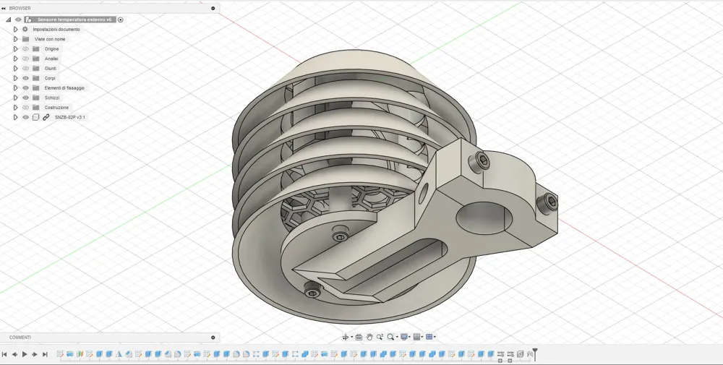Click the chain link icon on SNZB-02P row
The image size is (723, 365).
click(46, 118)
